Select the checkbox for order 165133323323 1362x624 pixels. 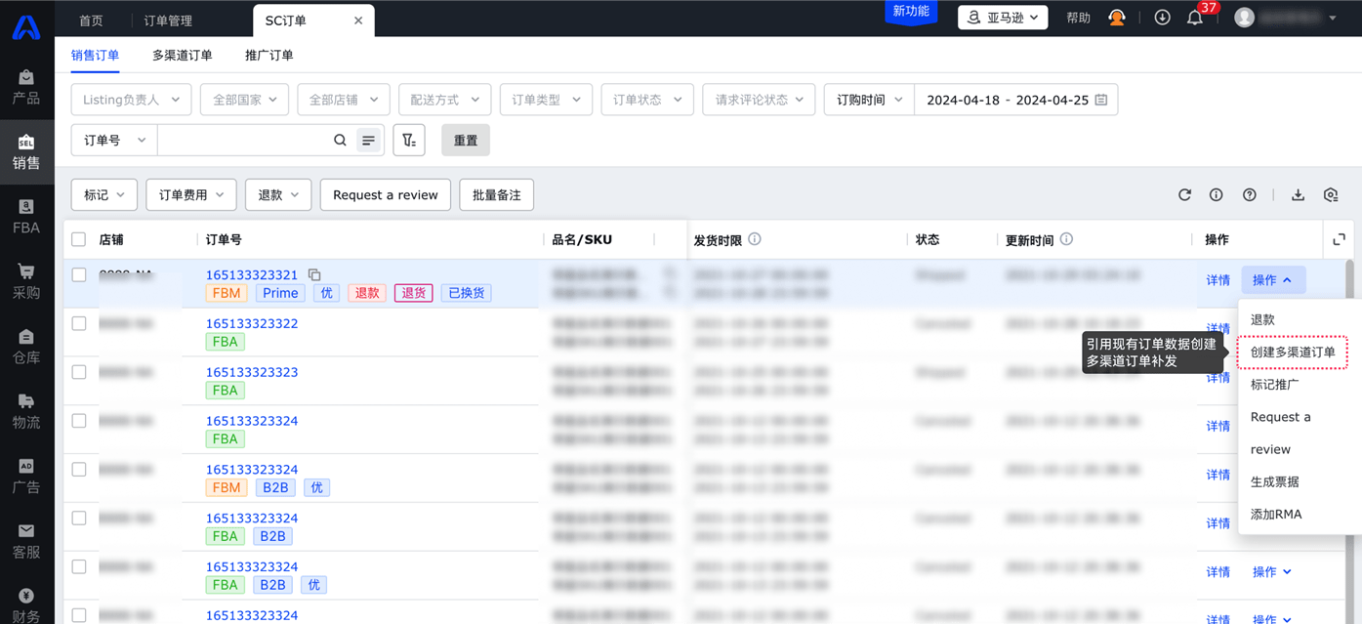coord(79,372)
